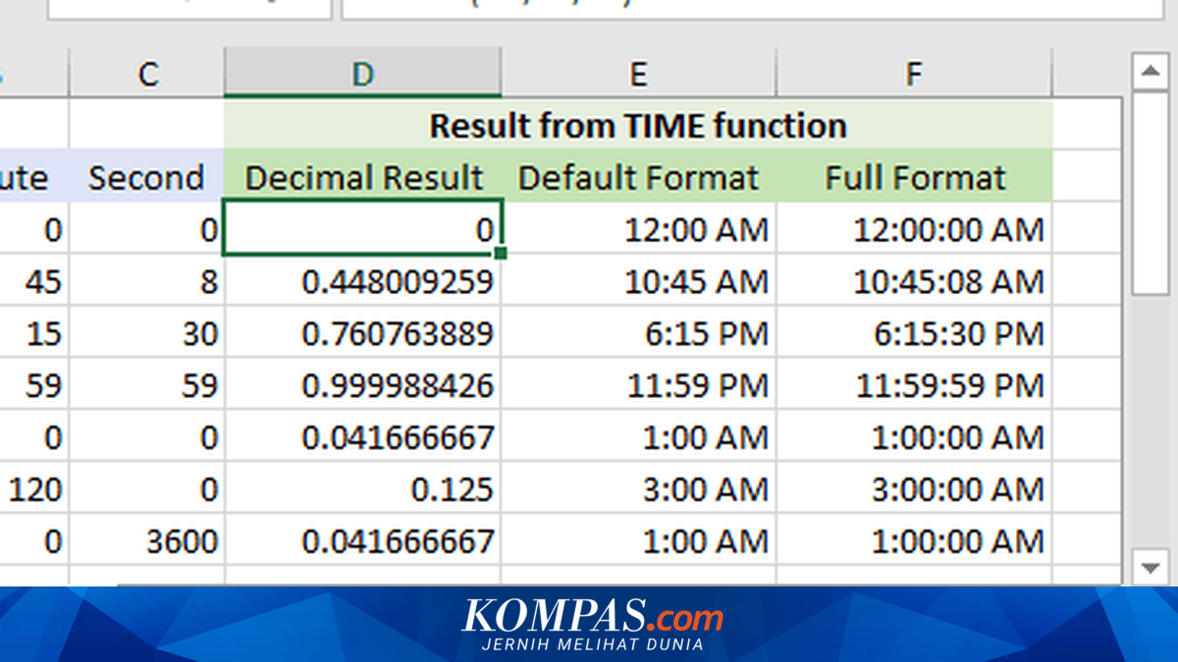
Task: Click the fill handle of selected cell D
Action: coord(501,253)
